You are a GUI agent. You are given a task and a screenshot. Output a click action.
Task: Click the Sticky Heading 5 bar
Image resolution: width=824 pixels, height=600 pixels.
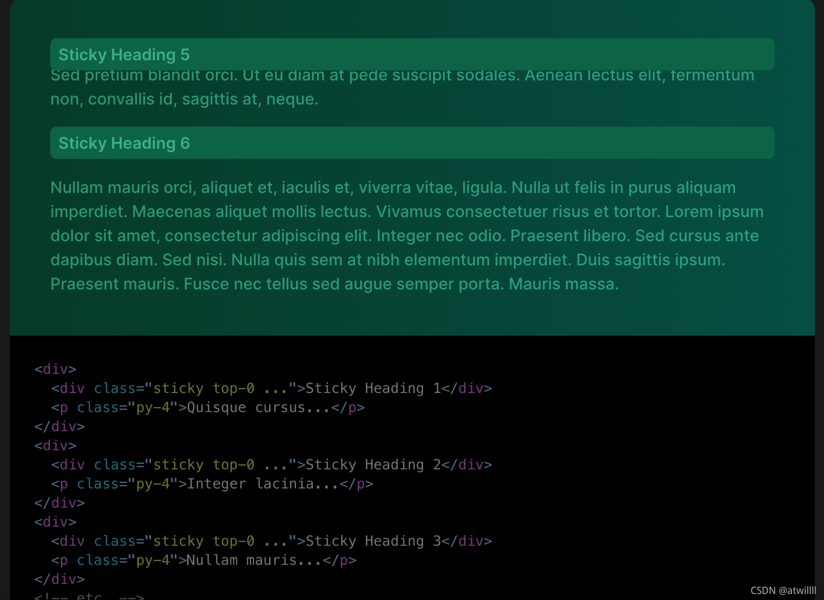point(412,54)
